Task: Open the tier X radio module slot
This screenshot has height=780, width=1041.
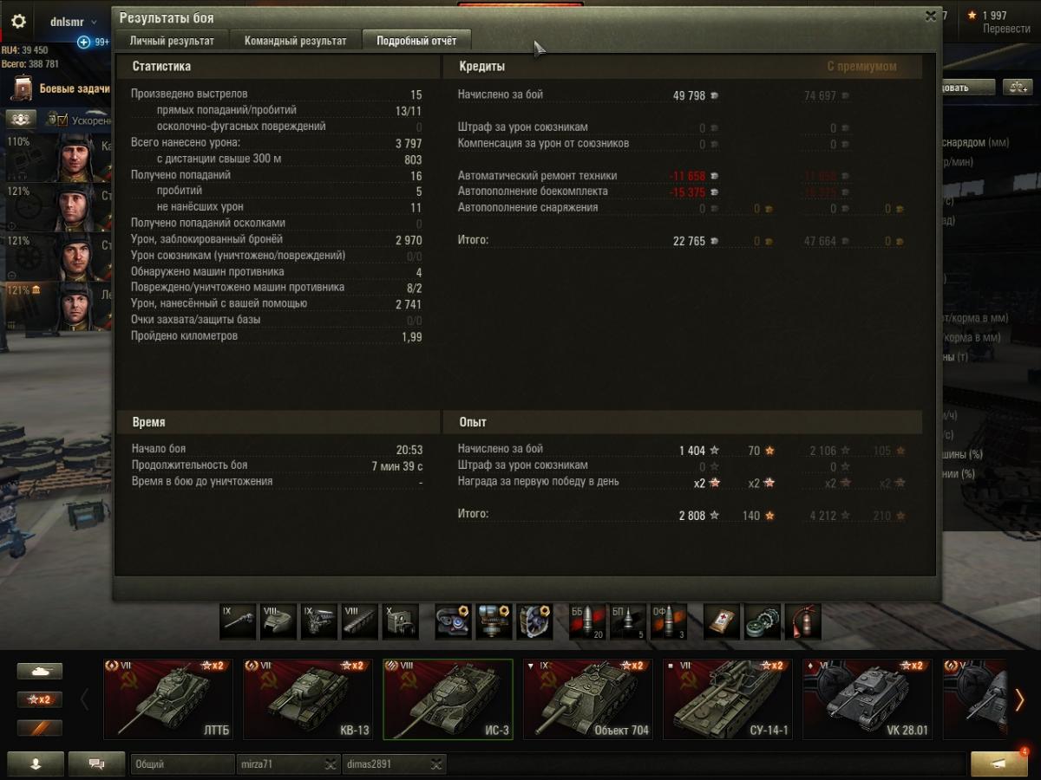Action: (x=401, y=621)
